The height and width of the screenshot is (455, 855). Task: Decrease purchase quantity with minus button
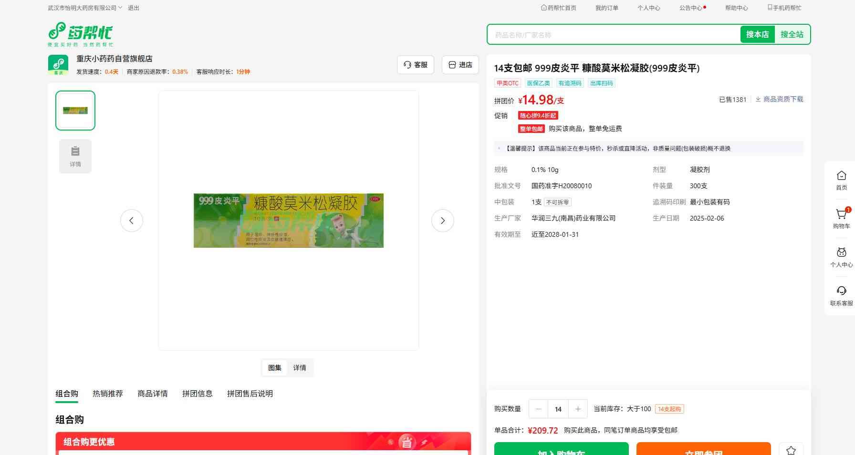pos(538,409)
